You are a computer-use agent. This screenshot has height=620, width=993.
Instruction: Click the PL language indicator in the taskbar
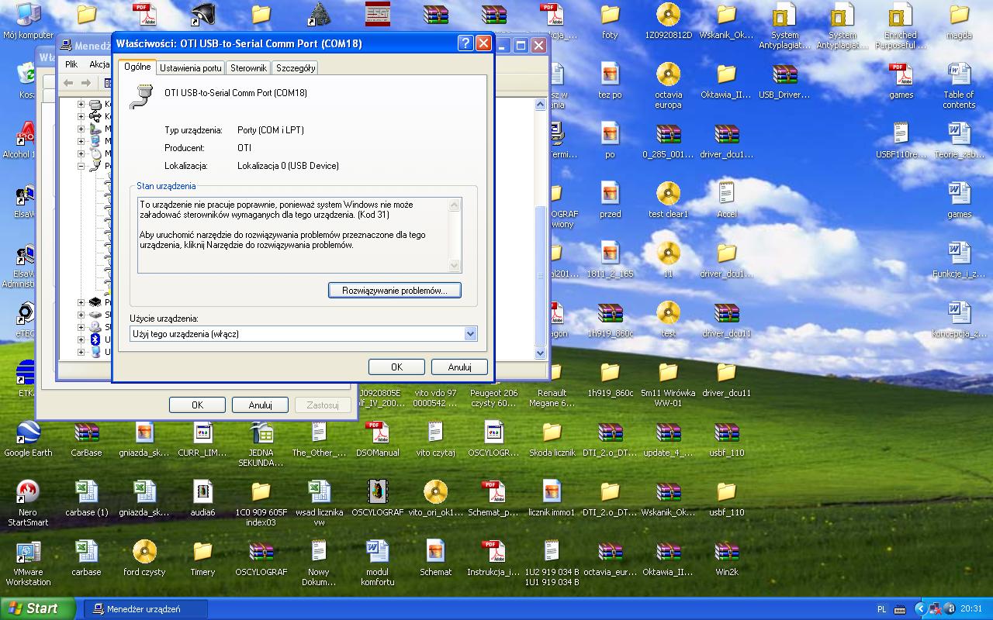[882, 609]
